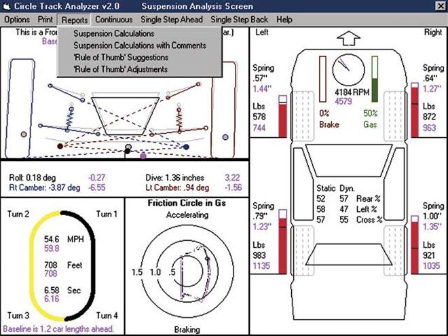Viewport: 448px width, 336px height.
Task: Click the app icon in title bar
Action: 6,6
